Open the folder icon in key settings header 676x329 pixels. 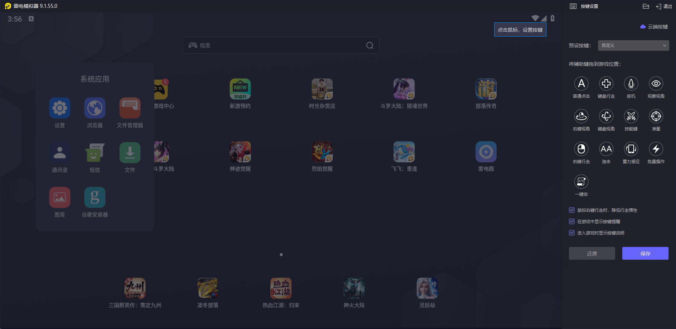pos(646,6)
